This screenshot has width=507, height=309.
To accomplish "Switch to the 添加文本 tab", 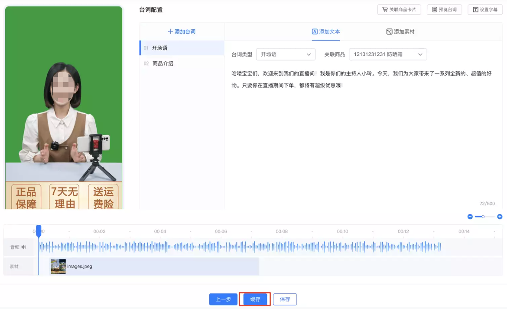I will point(326,31).
